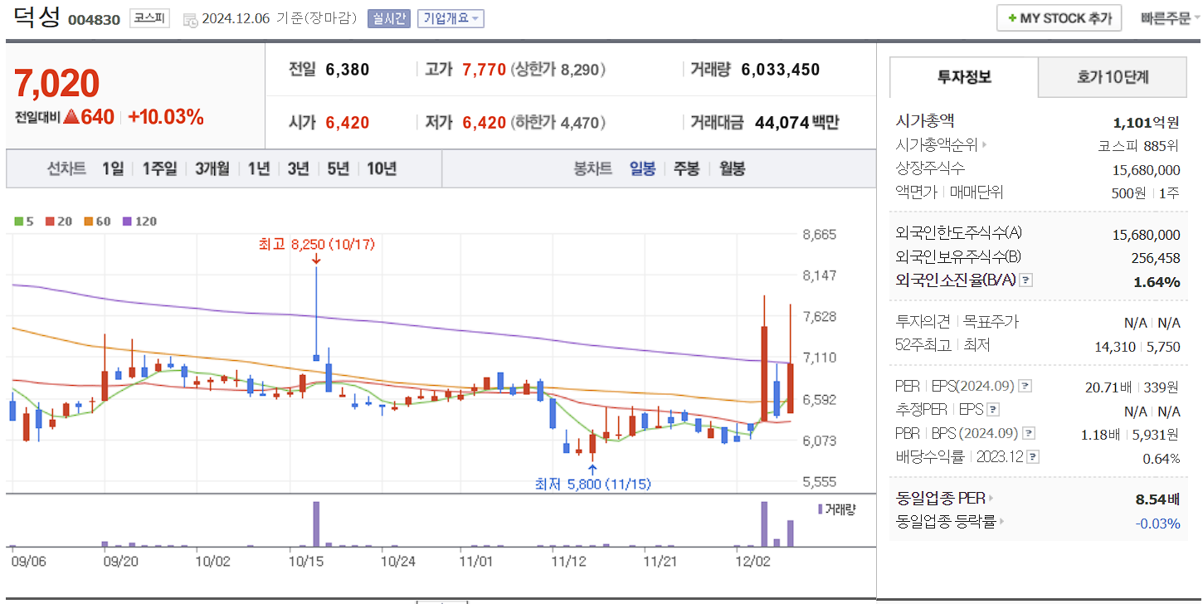Open the 빠른주문 dropdown

(x=1171, y=18)
